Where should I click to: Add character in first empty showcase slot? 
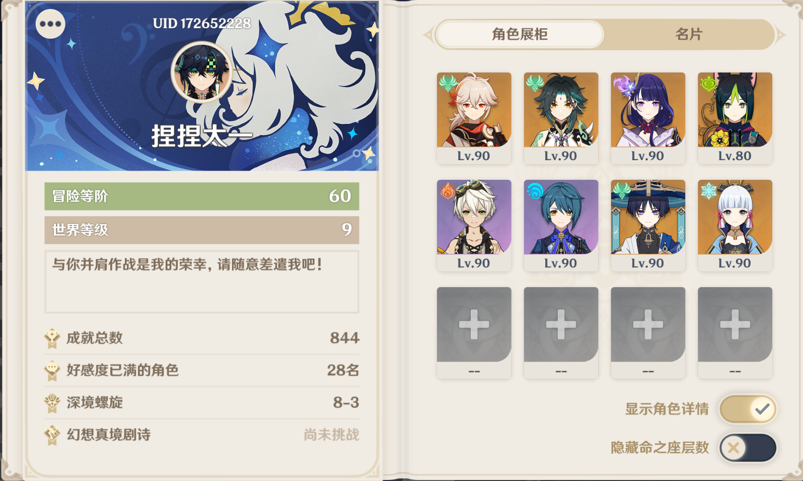474,332
